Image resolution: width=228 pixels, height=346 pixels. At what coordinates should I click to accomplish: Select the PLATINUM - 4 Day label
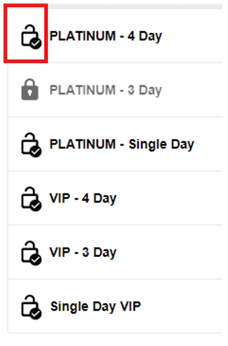point(105,36)
